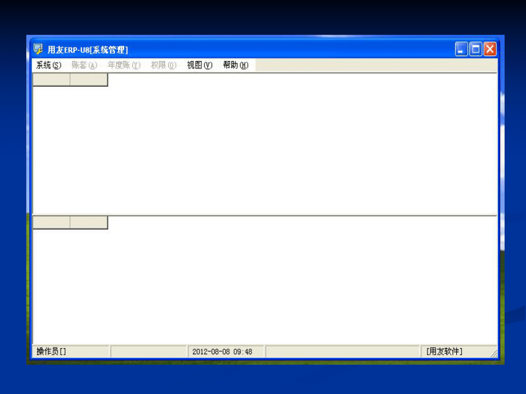Screen dimensions: 526x394
Task: Click the window resize grip in status bar
Action: [494, 354]
